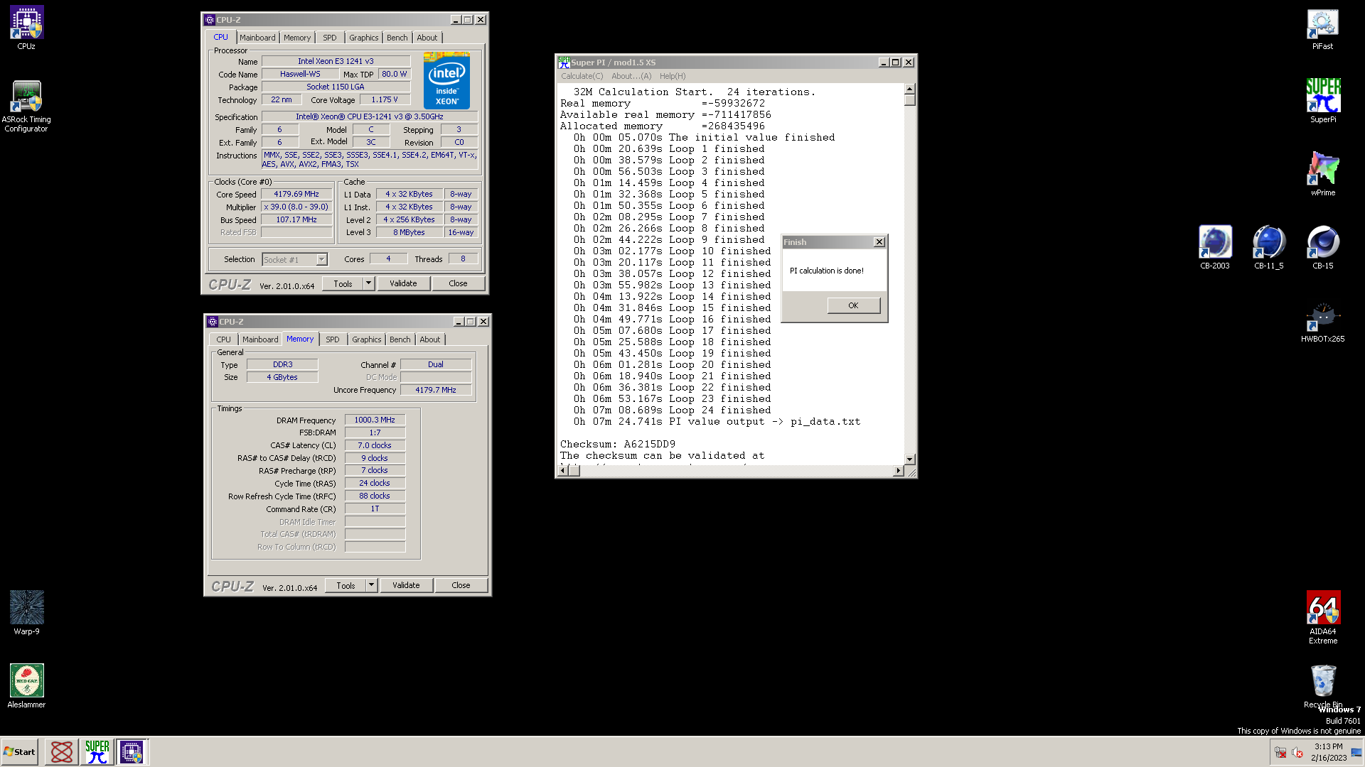Image resolution: width=1365 pixels, height=767 pixels.
Task: Open the CB-11_5 desktop shortcut
Action: coord(1268,247)
